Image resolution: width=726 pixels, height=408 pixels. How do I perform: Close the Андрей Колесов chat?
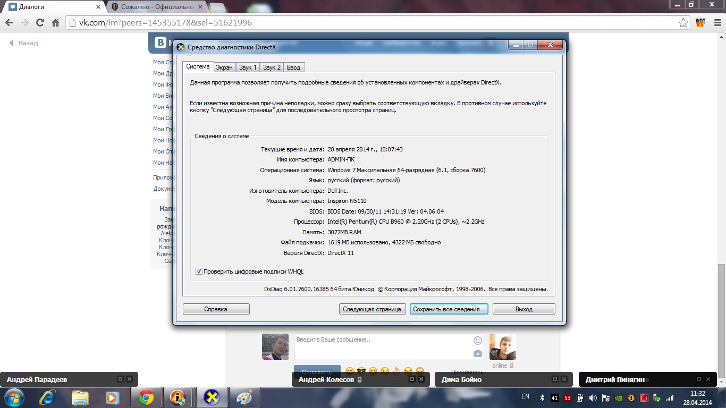click(421, 379)
